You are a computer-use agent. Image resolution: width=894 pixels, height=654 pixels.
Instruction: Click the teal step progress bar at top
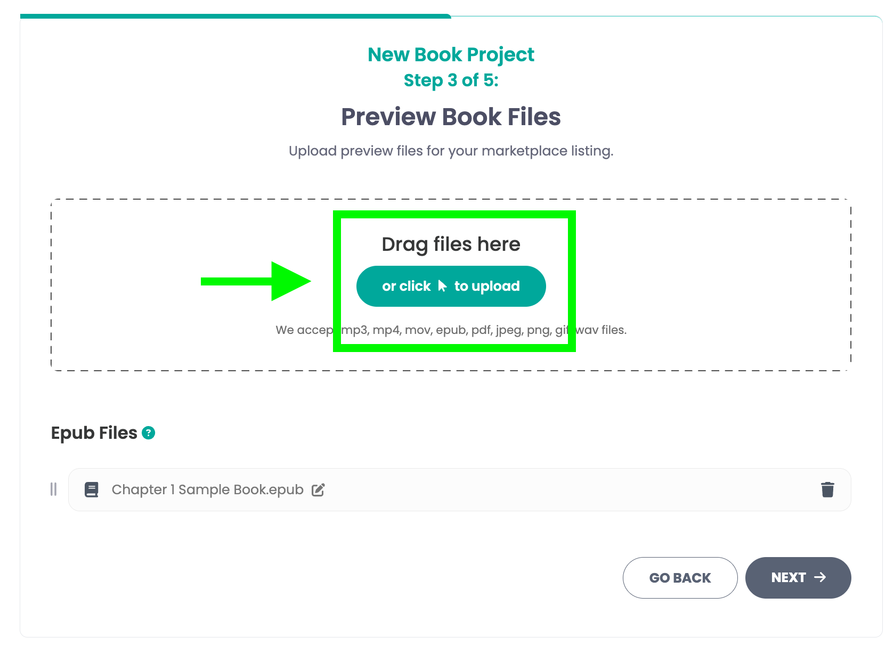click(x=235, y=17)
